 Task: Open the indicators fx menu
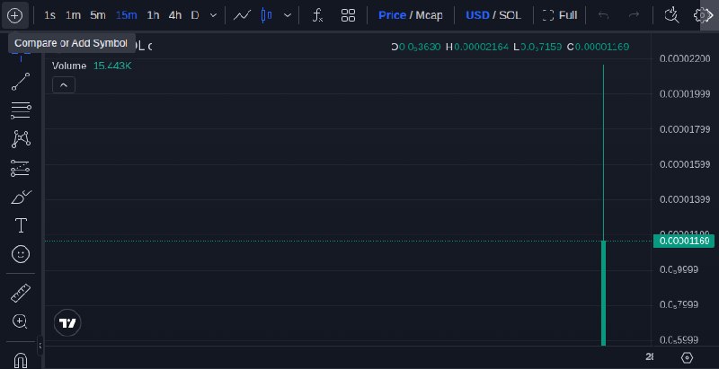317,15
